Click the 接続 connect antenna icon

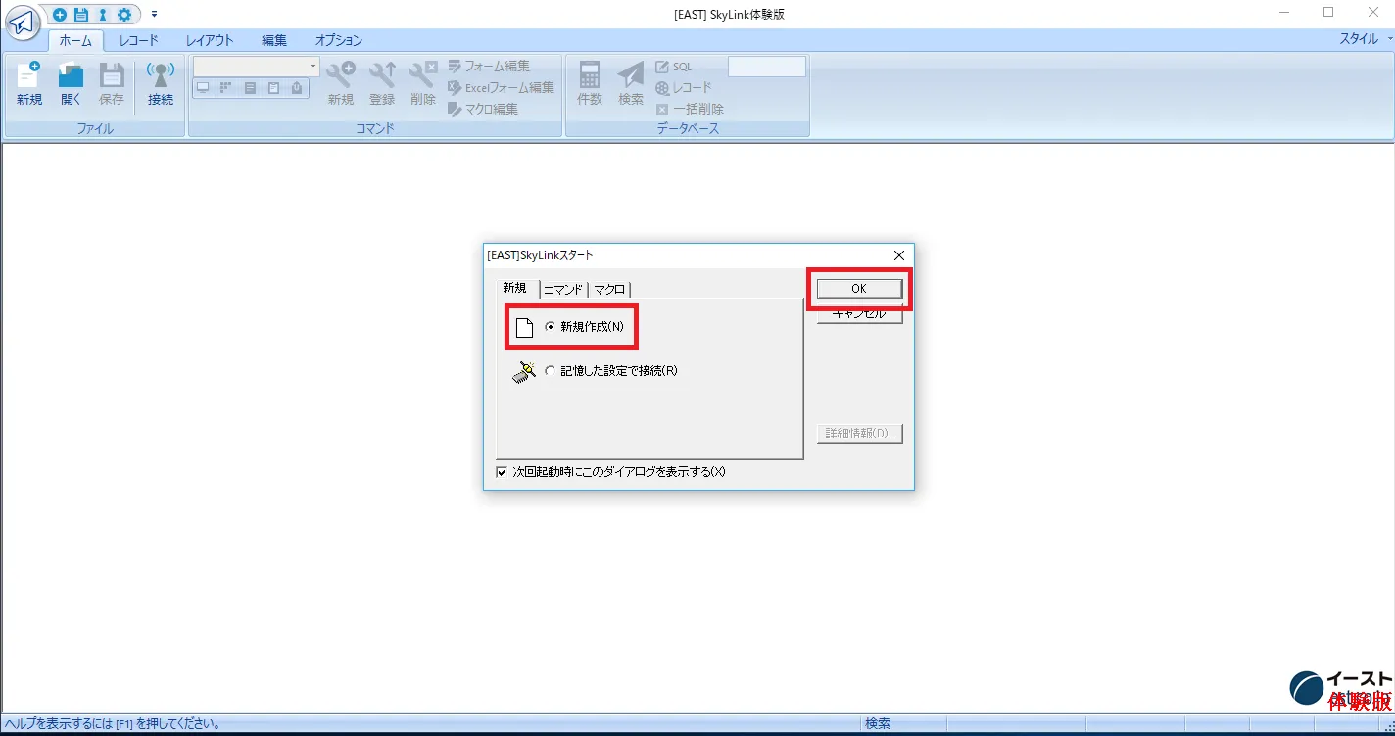pyautogui.click(x=160, y=83)
